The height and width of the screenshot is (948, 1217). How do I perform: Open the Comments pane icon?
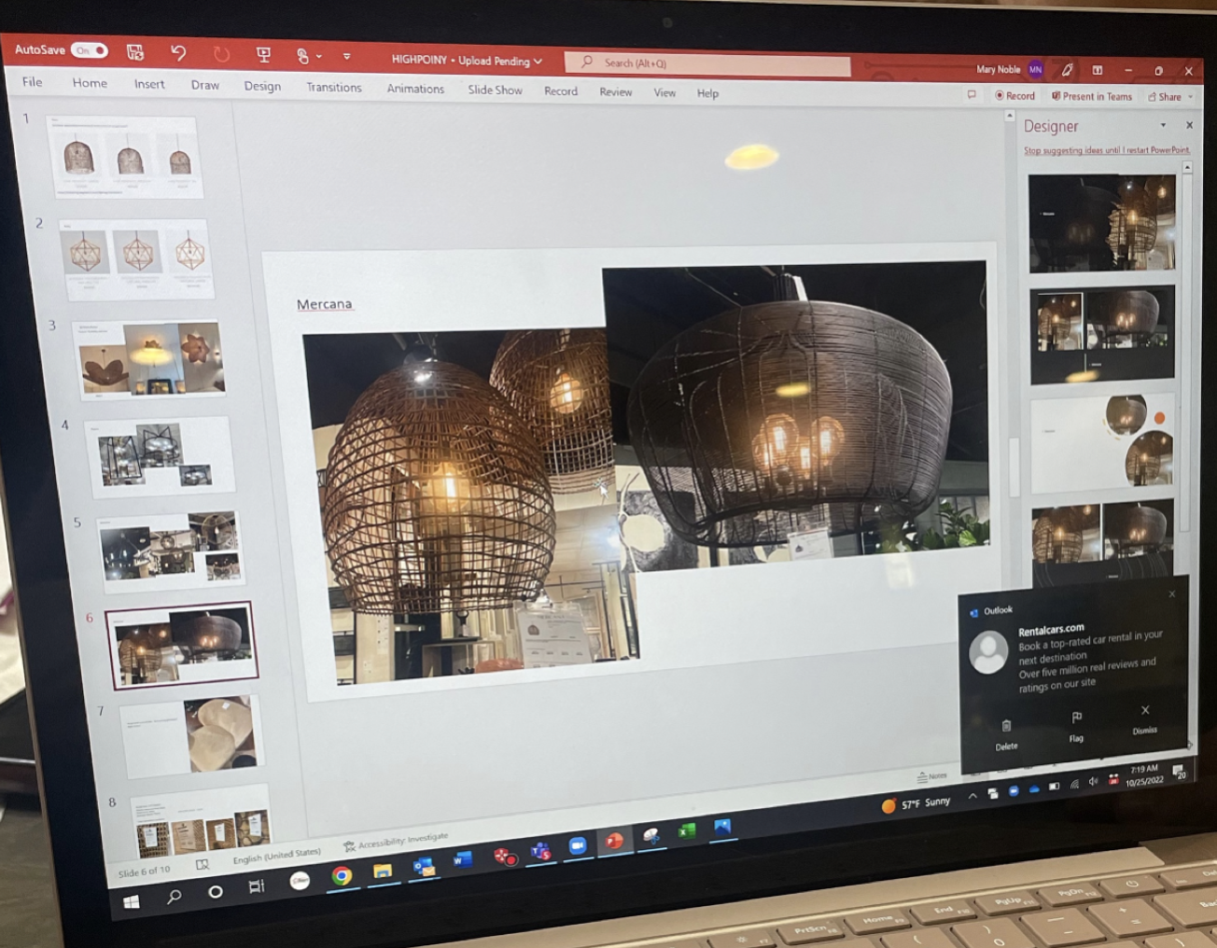tap(972, 94)
